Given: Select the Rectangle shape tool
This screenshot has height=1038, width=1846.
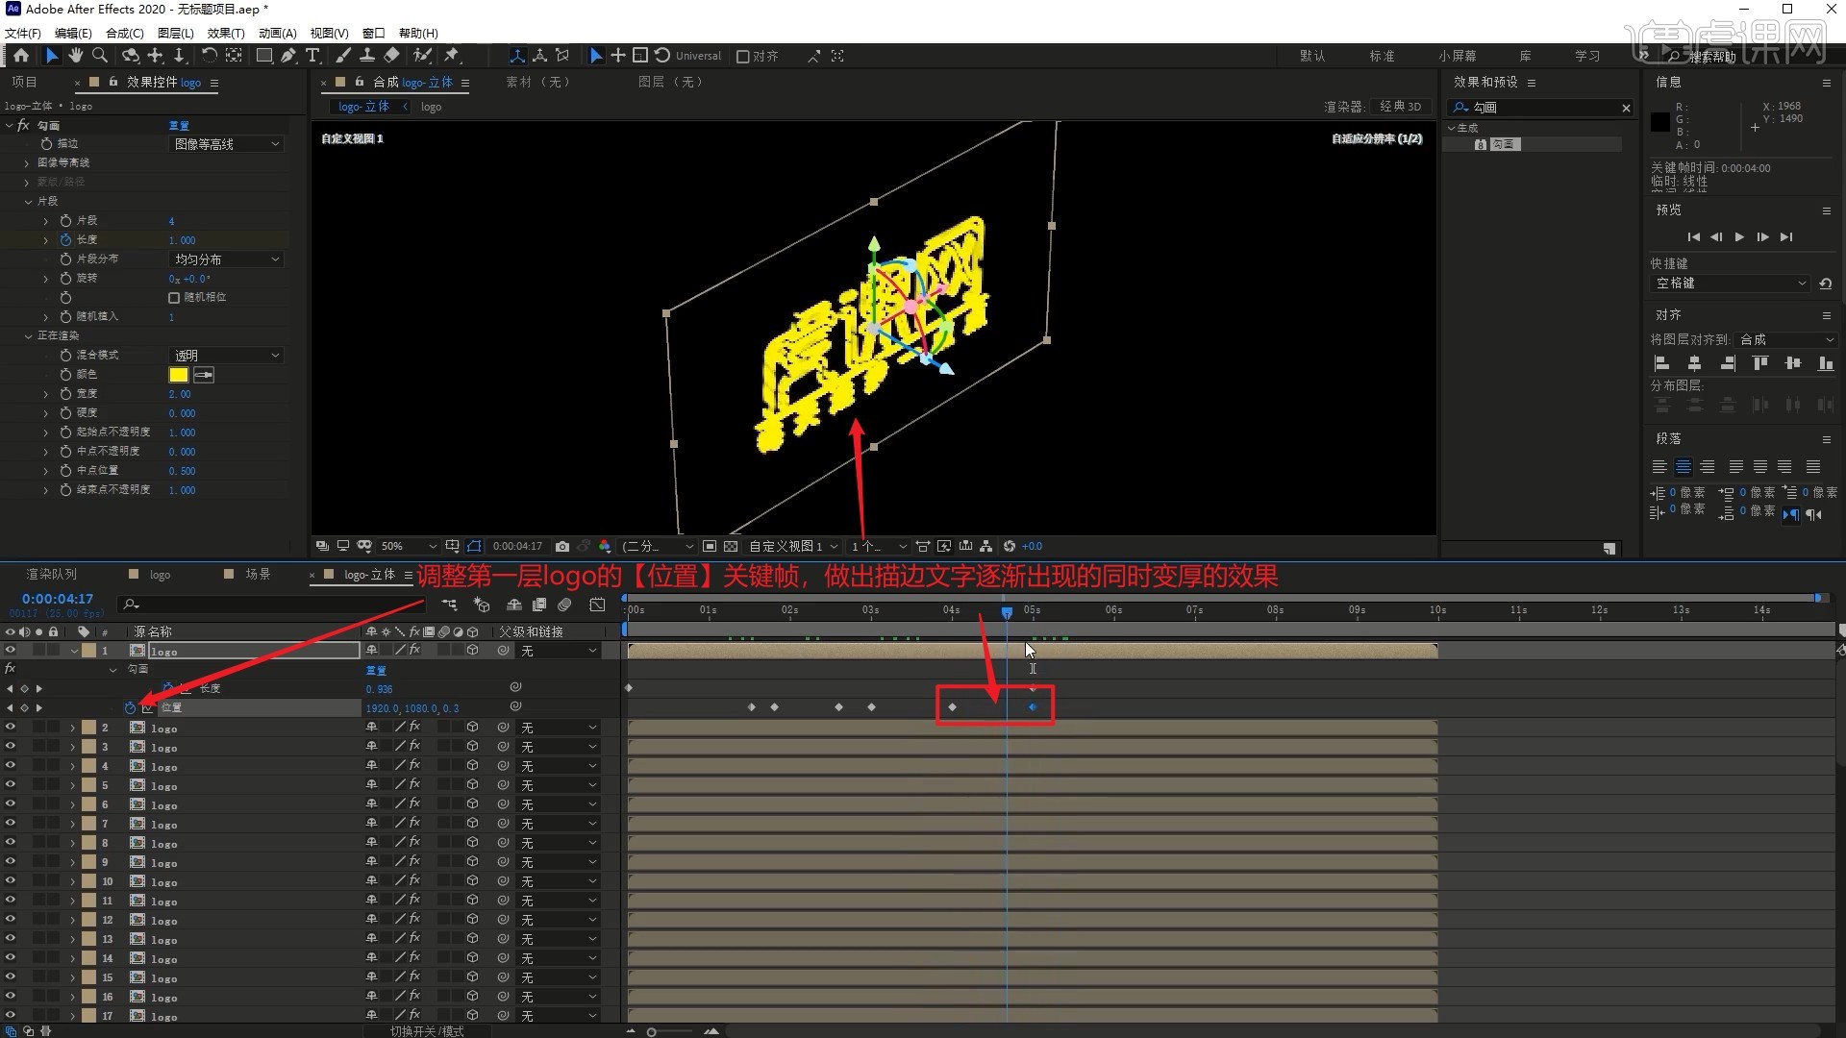Looking at the screenshot, I should pyautogui.click(x=263, y=56).
